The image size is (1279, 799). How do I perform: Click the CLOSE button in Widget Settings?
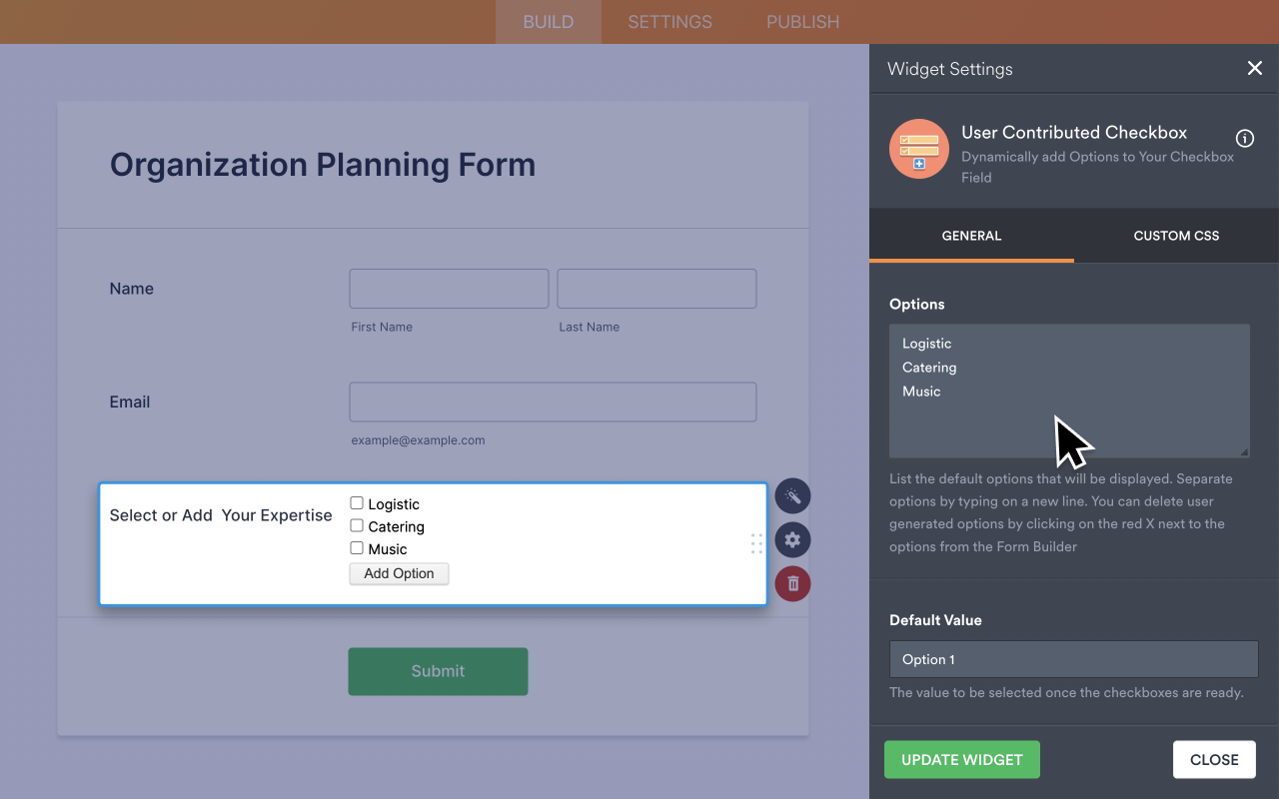(1214, 759)
